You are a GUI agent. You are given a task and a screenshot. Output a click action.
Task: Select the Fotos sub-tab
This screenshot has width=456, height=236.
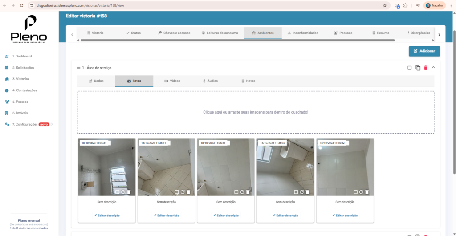click(134, 81)
